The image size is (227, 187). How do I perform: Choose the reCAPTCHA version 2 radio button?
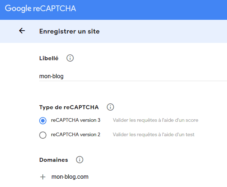43,135
